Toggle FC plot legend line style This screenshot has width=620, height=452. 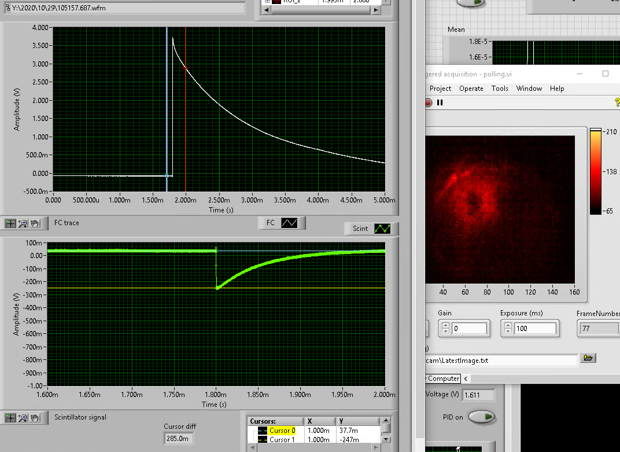[x=289, y=223]
